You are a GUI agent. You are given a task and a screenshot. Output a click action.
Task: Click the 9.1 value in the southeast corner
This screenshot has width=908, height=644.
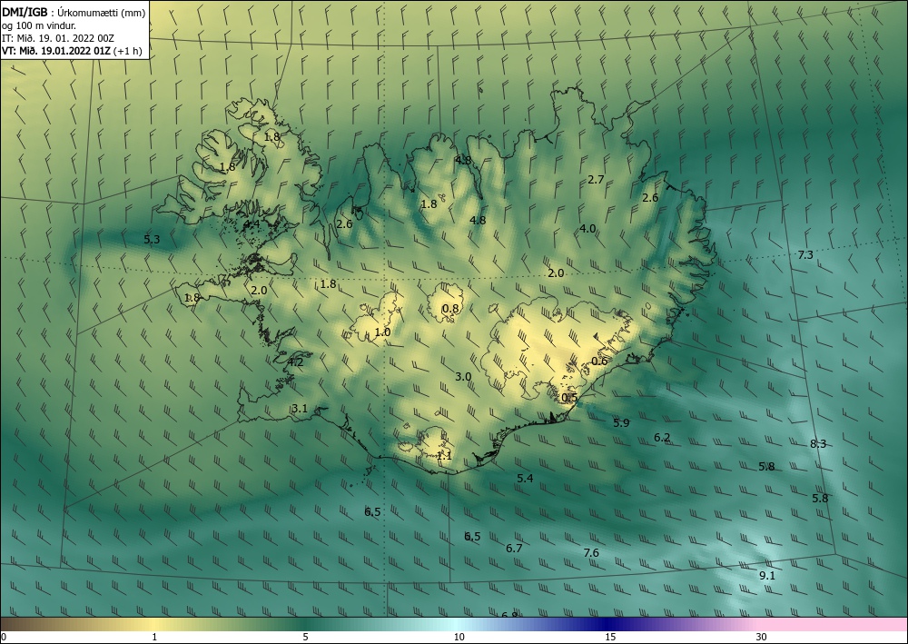766,576
